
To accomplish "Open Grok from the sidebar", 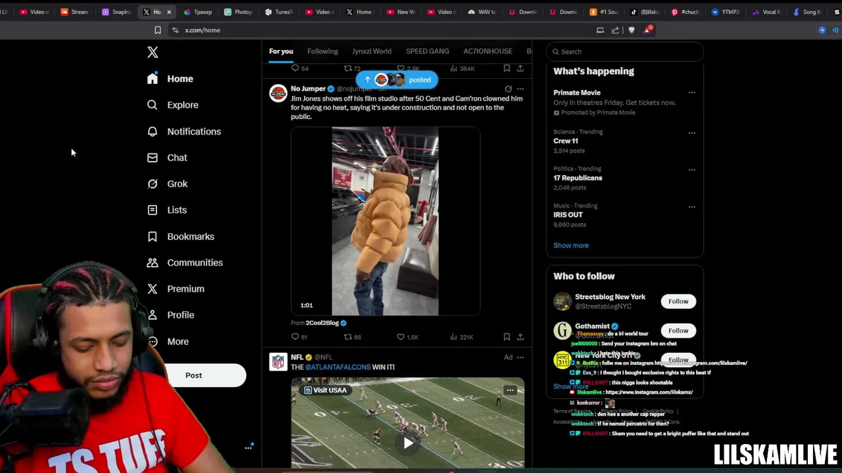I will 168,184.
